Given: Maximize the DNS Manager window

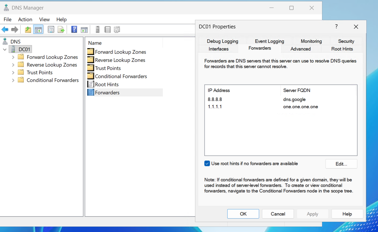Looking at the screenshot, I should pos(291,8).
